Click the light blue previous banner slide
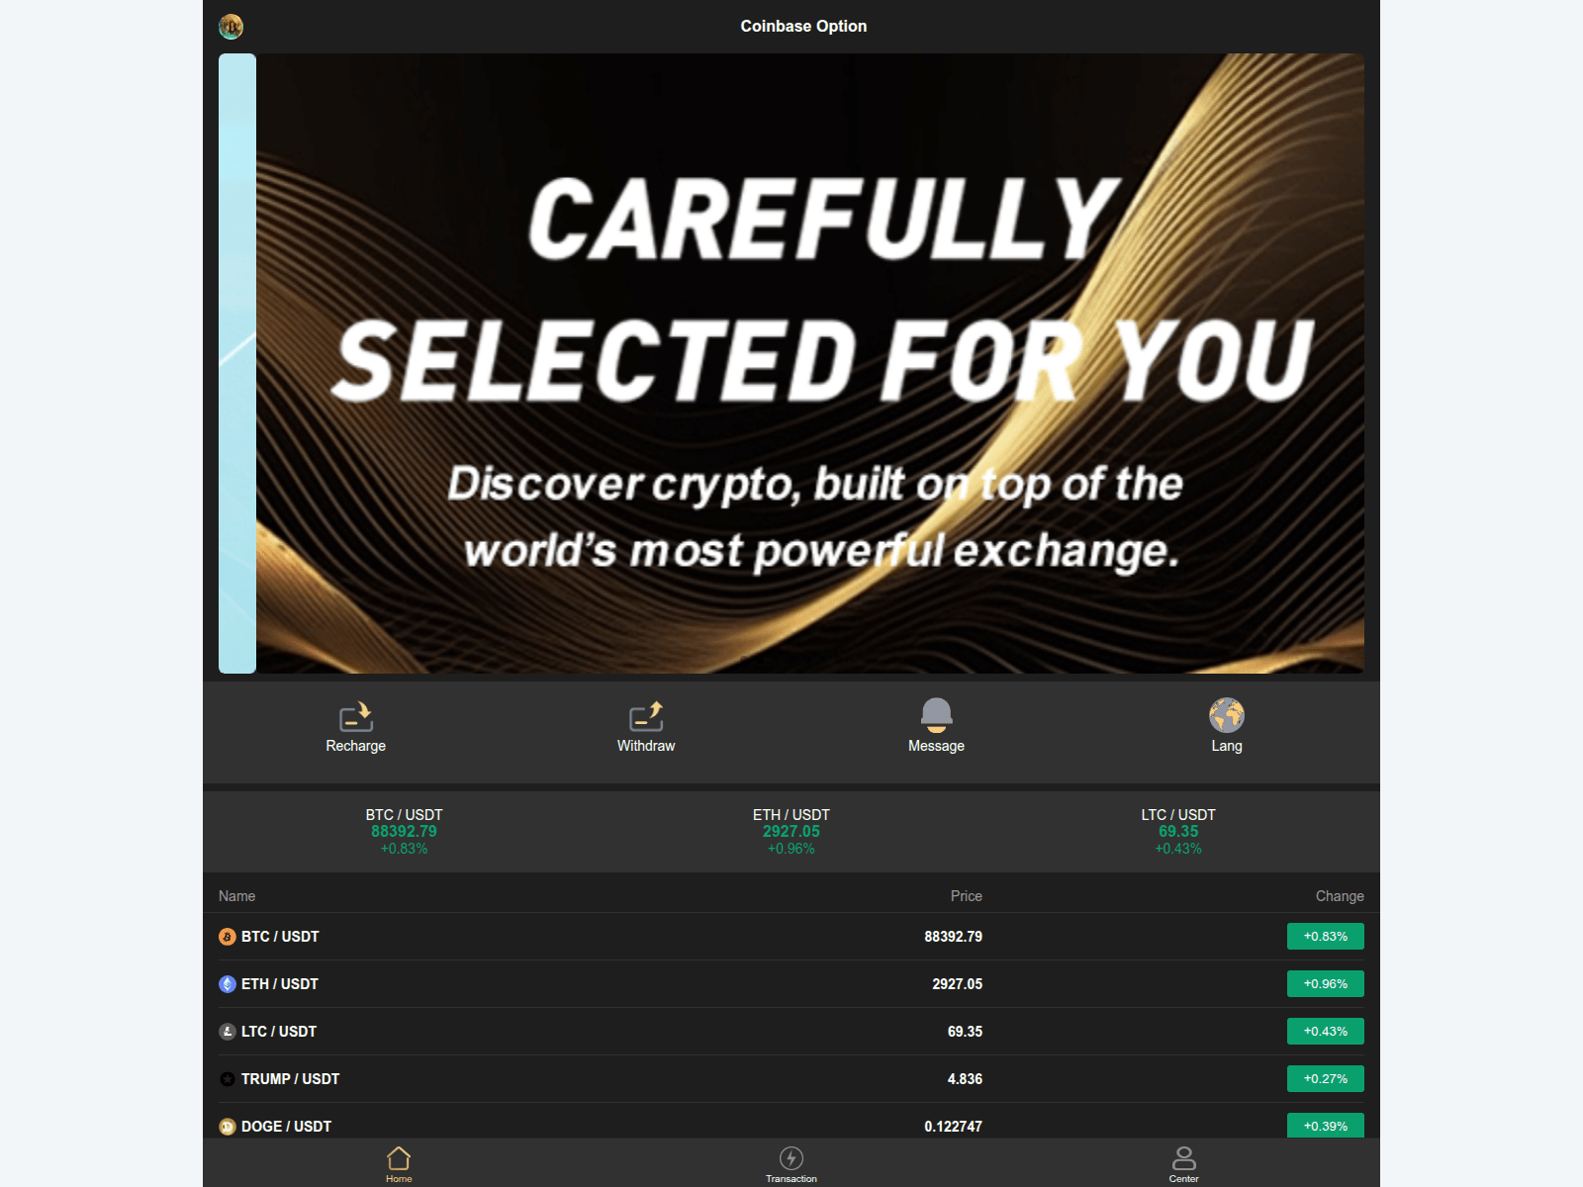The image size is (1583, 1187). click(237, 363)
